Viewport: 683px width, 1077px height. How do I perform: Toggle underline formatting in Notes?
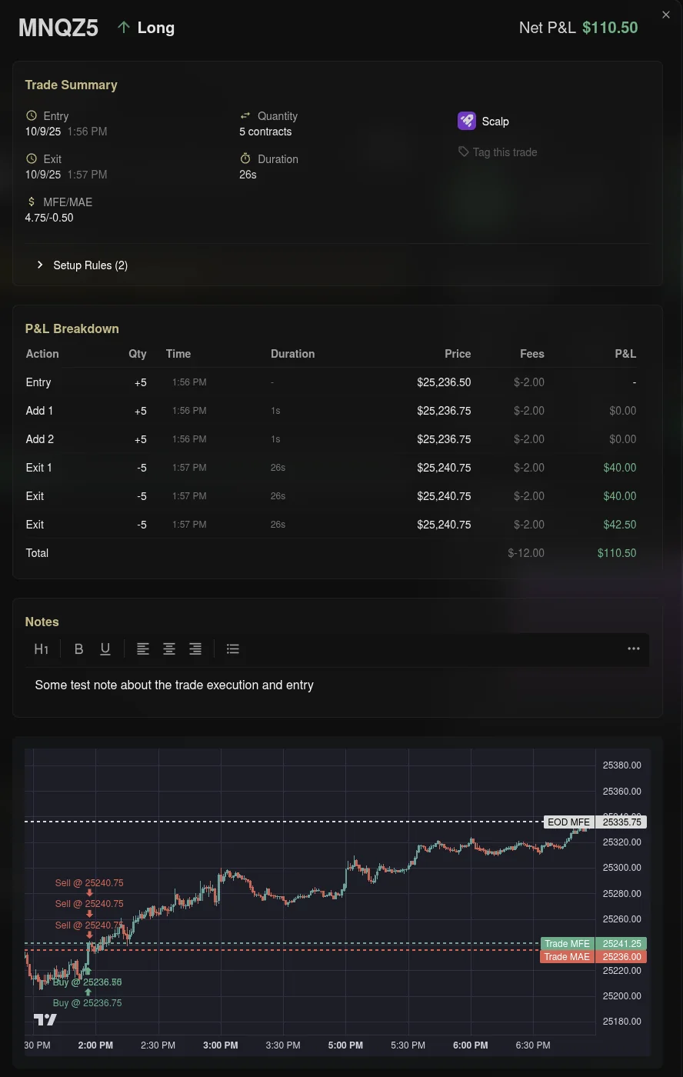pyautogui.click(x=105, y=649)
